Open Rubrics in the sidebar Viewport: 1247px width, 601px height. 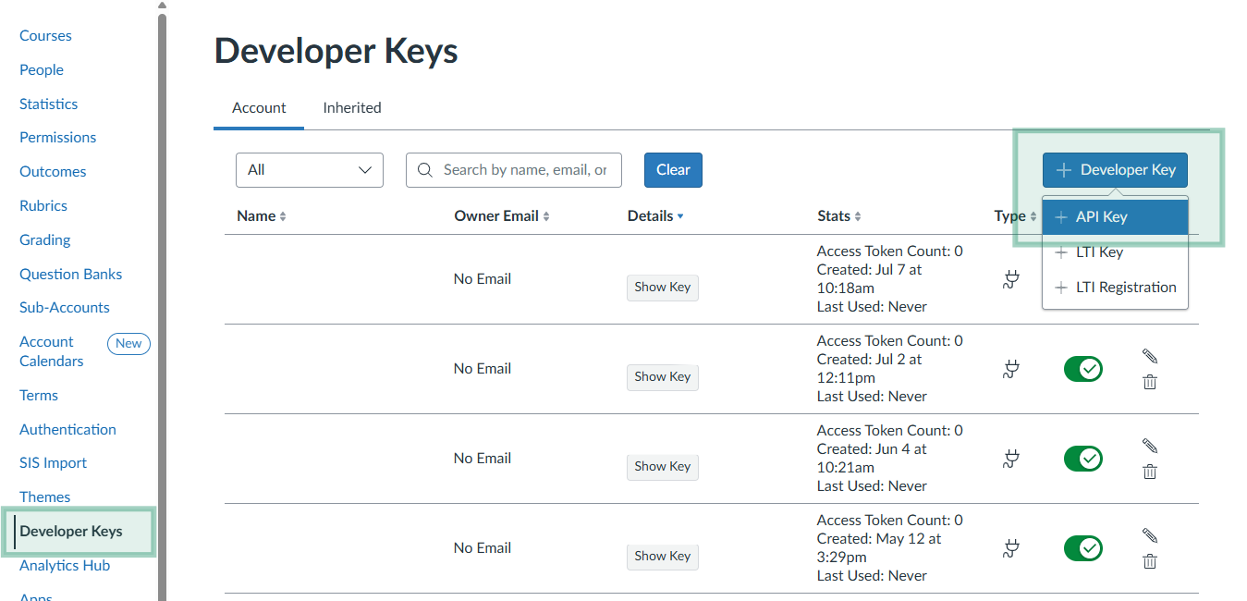[x=43, y=206]
